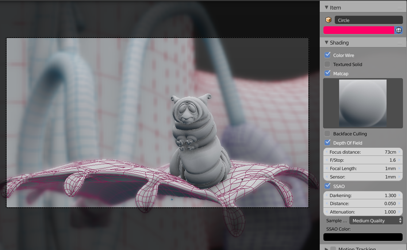Image resolution: width=407 pixels, height=250 pixels.
Task: Decrease Focal Length with left arrow
Action: (326, 169)
